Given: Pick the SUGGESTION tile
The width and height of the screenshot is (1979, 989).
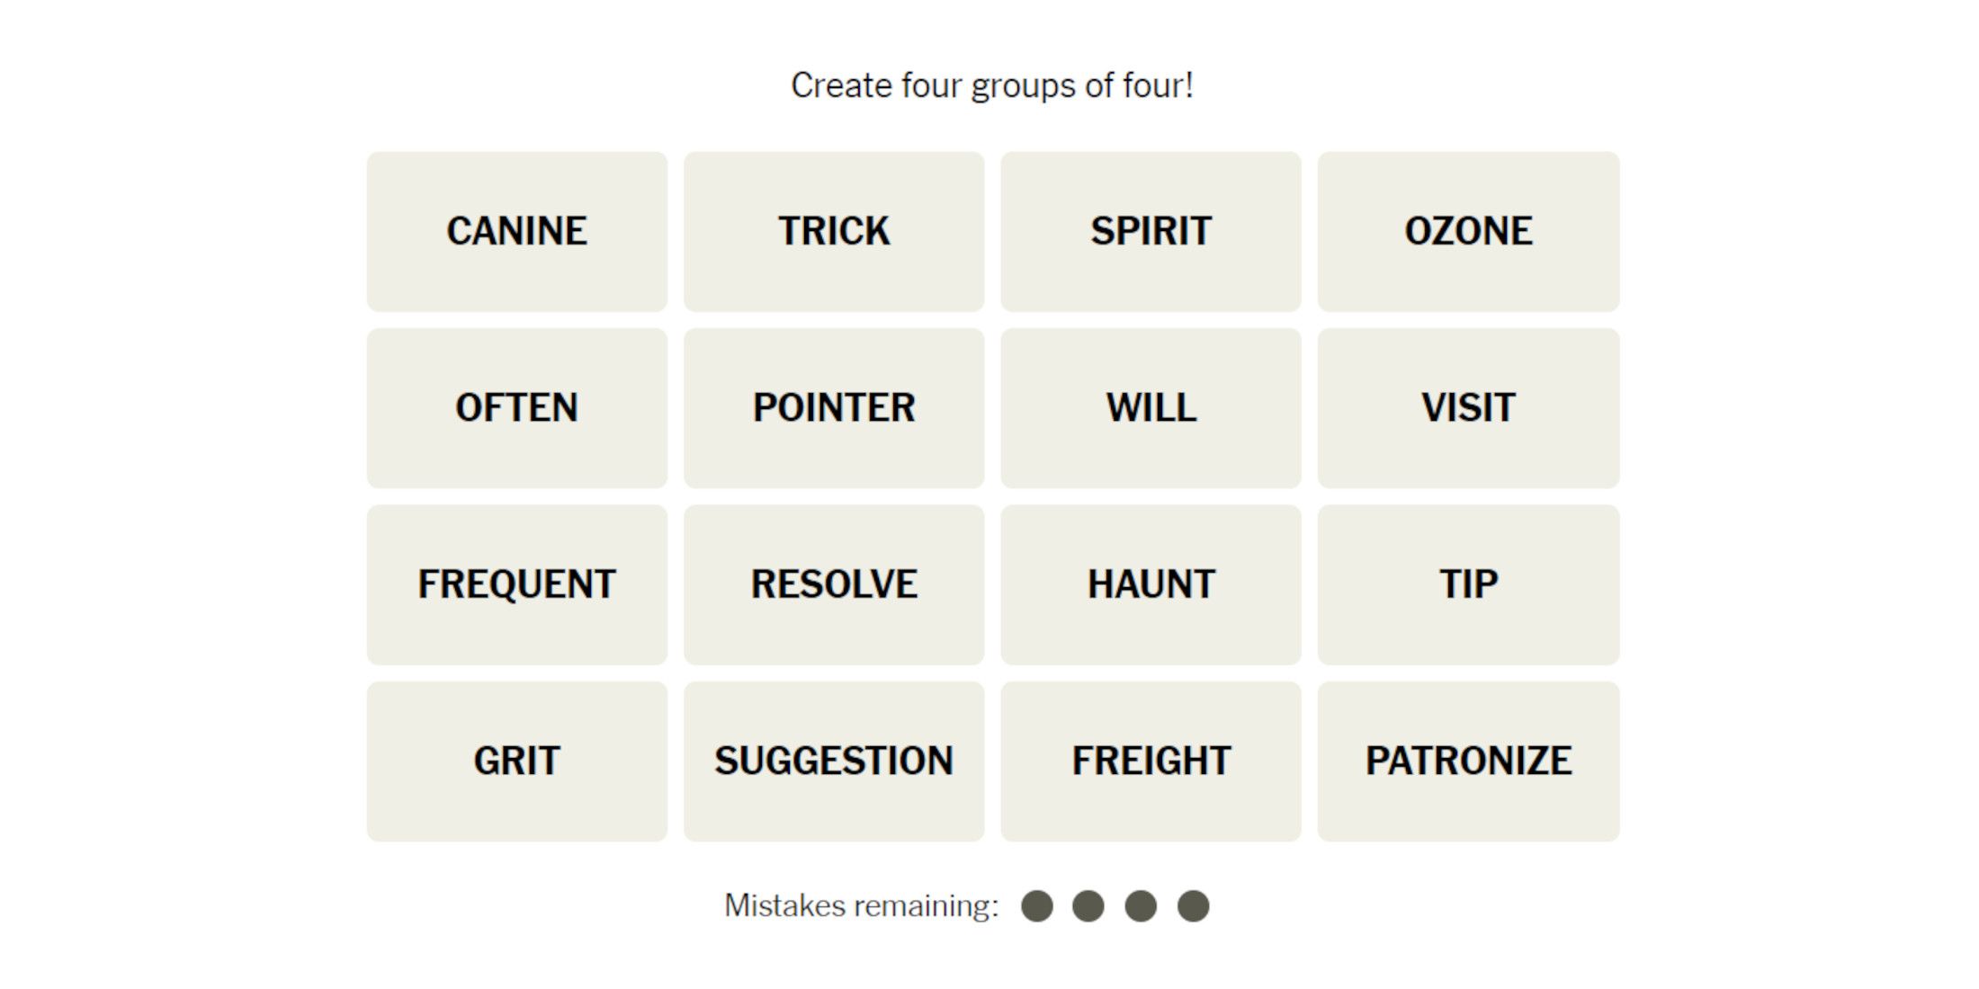Looking at the screenshot, I should pos(834,761).
